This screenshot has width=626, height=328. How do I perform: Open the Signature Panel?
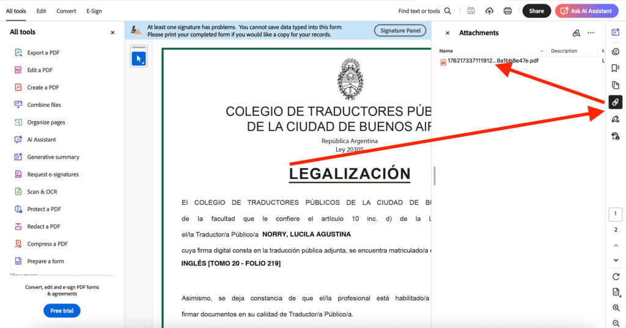tap(400, 31)
